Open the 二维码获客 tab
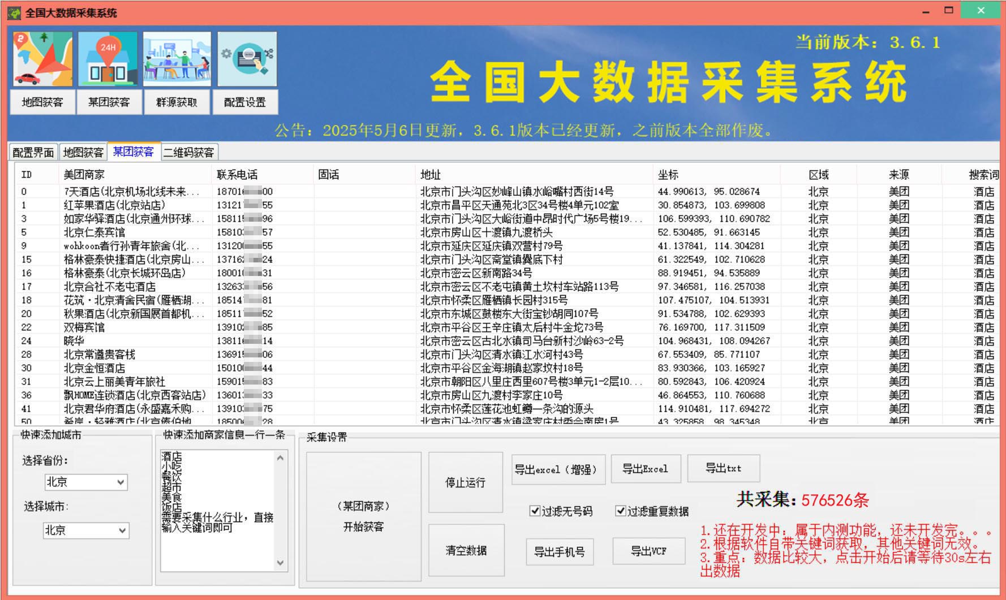The image size is (1006, 600). [188, 153]
